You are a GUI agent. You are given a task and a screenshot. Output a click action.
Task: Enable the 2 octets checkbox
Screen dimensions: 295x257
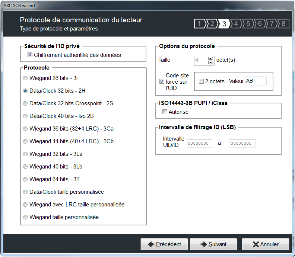point(201,81)
